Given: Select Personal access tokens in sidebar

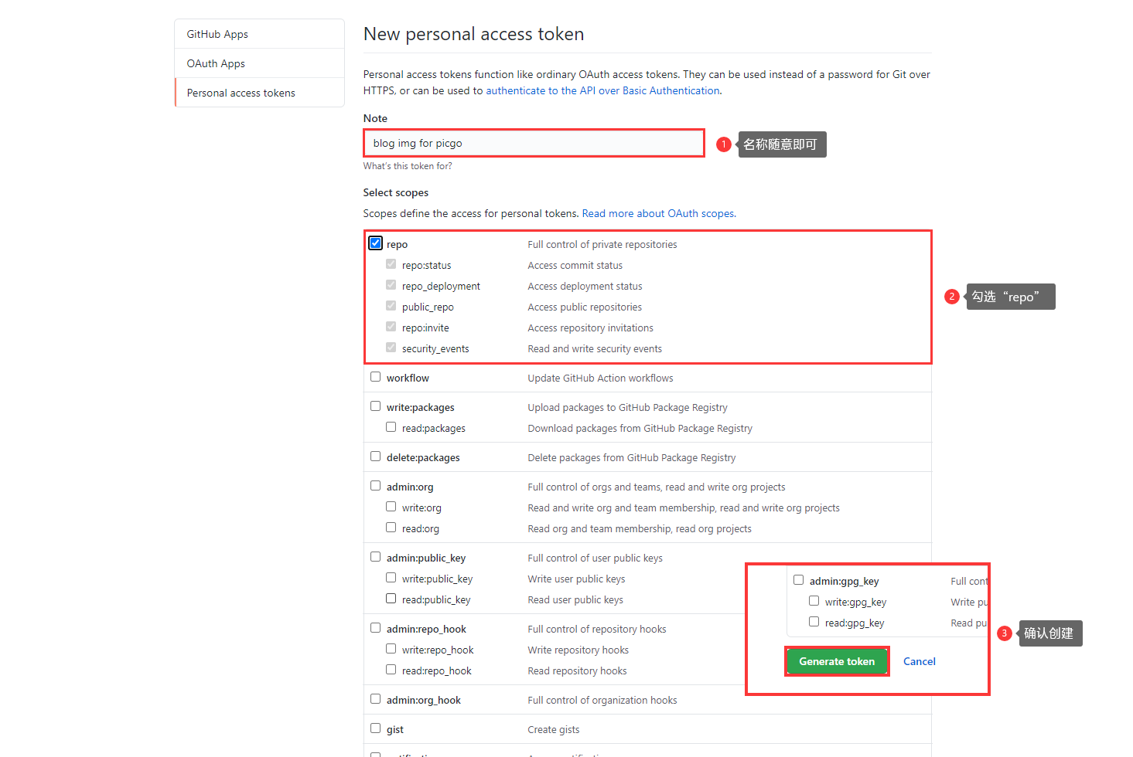Looking at the screenshot, I should point(260,93).
